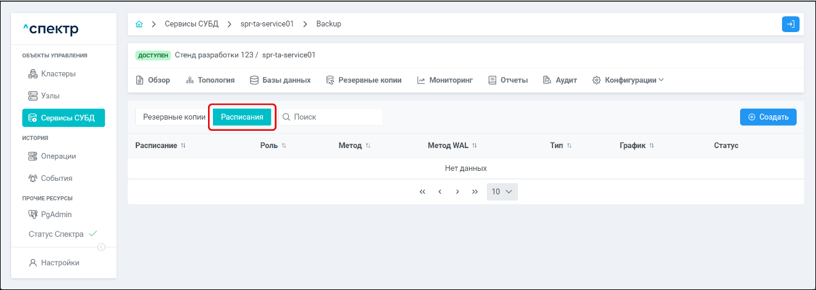
Task: Click the home icon in breadcrumb
Action: (139, 24)
